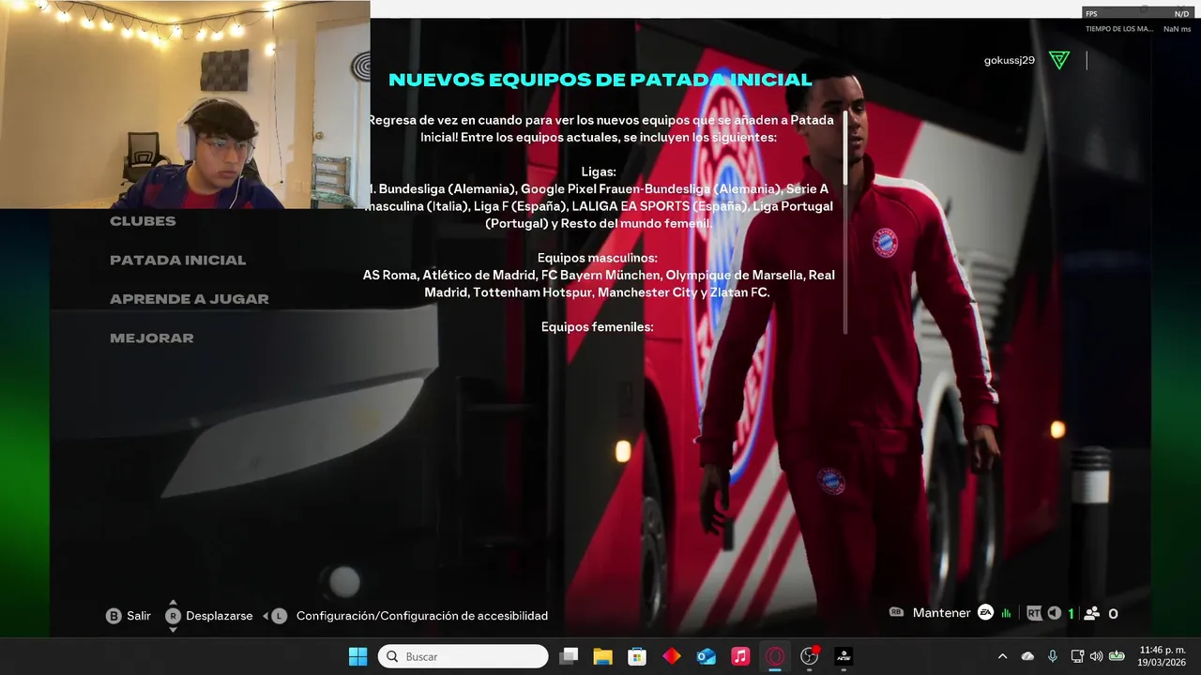
Task: Click the news panel vertical scrollbar
Action: (845, 222)
